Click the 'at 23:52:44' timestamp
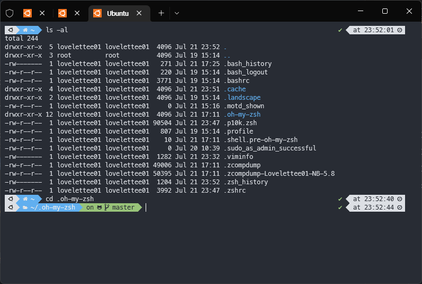Viewport: 422px width, 284px height. click(373, 207)
